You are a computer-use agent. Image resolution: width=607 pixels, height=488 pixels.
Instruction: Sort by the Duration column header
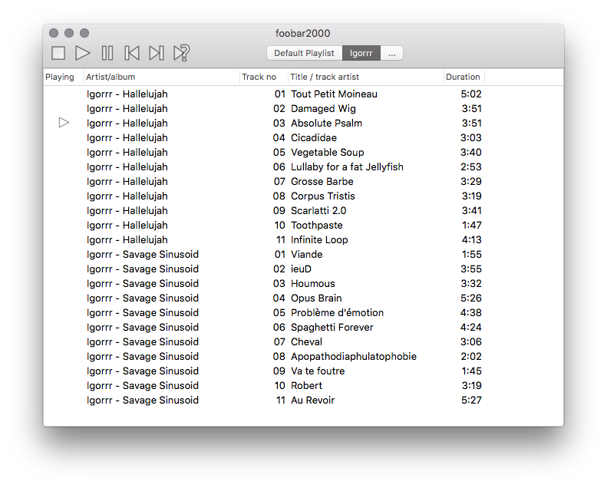pos(463,77)
